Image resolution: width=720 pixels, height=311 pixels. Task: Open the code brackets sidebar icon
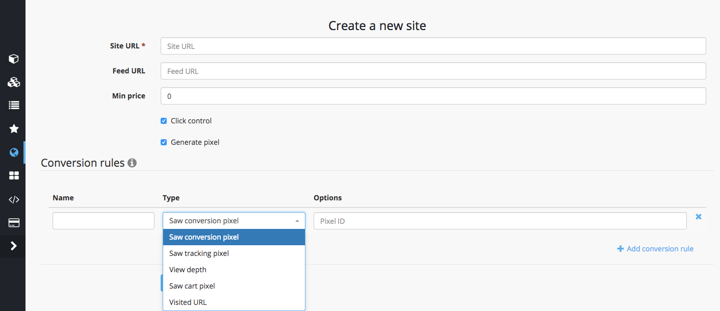tap(14, 199)
